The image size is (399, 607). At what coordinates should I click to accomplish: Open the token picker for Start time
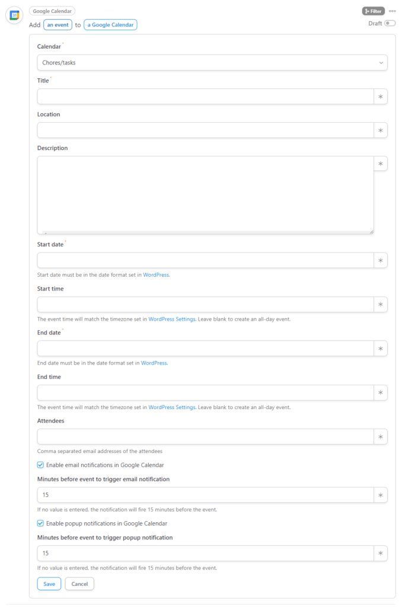380,304
